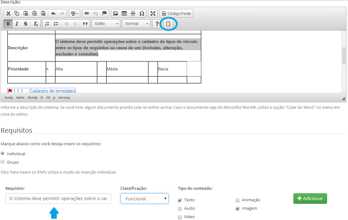Redo the last edit
Screen dimensions: 348x220
click(x=62, y=13)
